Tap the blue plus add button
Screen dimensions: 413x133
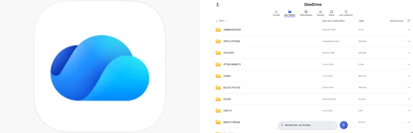[344, 125]
